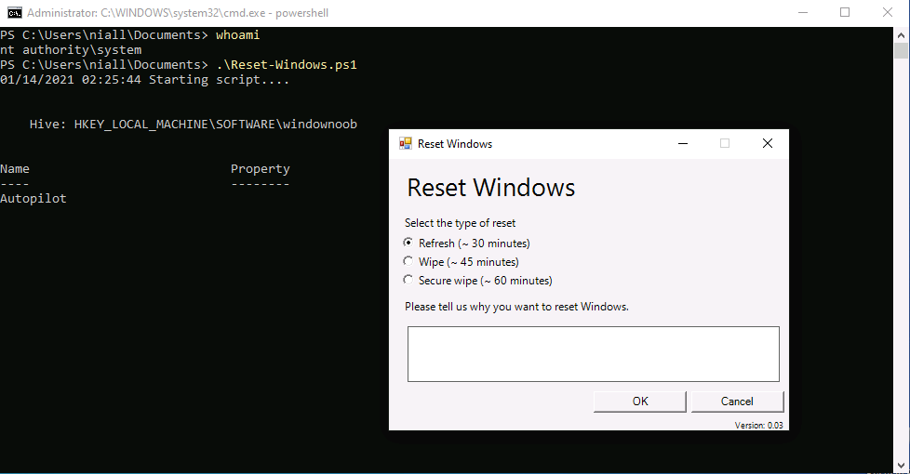Close the cmd.exe powershell window
The width and height of the screenshot is (910, 474).
pyautogui.click(x=888, y=12)
